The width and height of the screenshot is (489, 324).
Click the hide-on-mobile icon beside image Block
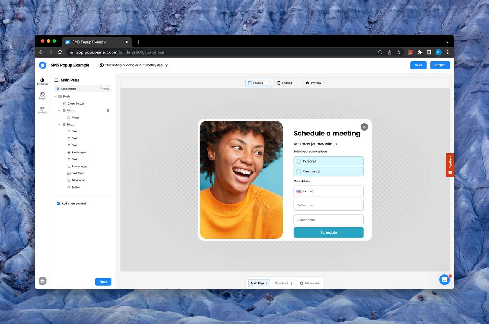108,111
